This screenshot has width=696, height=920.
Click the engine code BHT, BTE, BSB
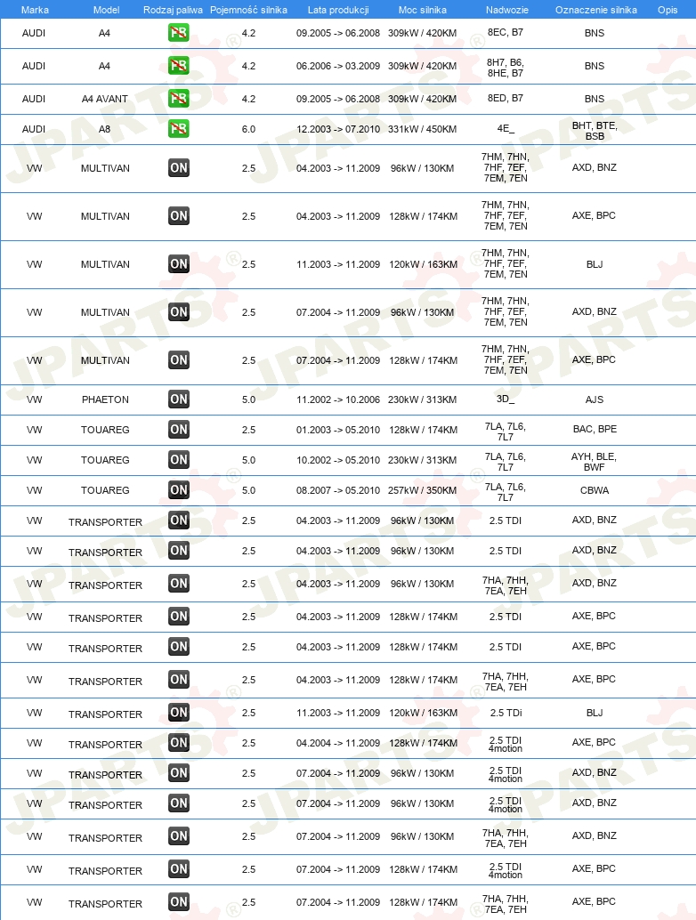pos(595,131)
